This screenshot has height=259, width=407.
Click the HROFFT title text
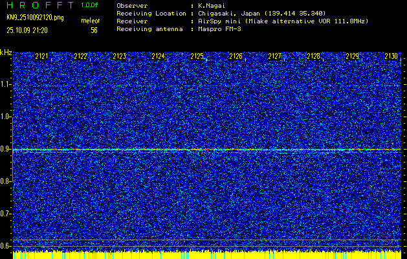[39, 5]
